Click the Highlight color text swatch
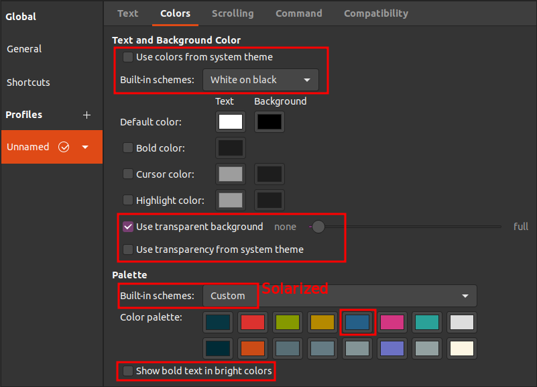Image resolution: width=537 pixels, height=387 pixels. (231, 200)
